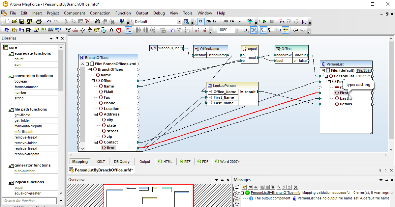Switch to the DB Query tab
This screenshot has width=395, height=207.
pos(122,161)
